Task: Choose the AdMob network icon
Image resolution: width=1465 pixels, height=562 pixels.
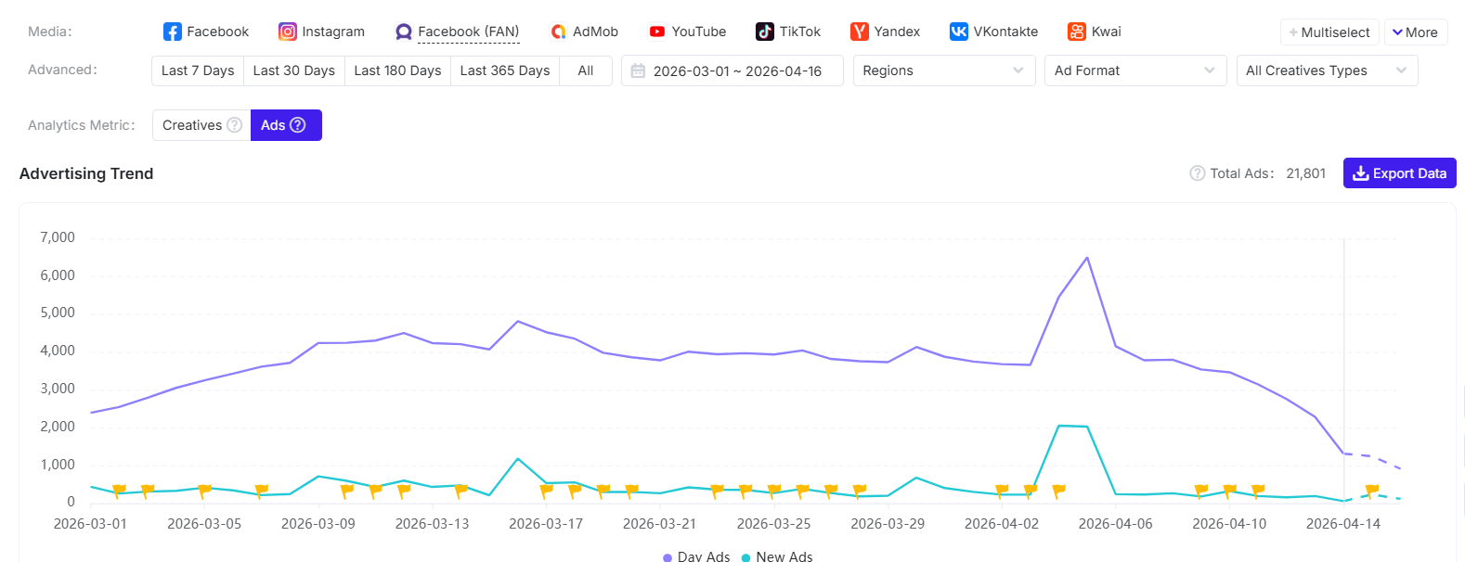Action: pyautogui.click(x=559, y=32)
